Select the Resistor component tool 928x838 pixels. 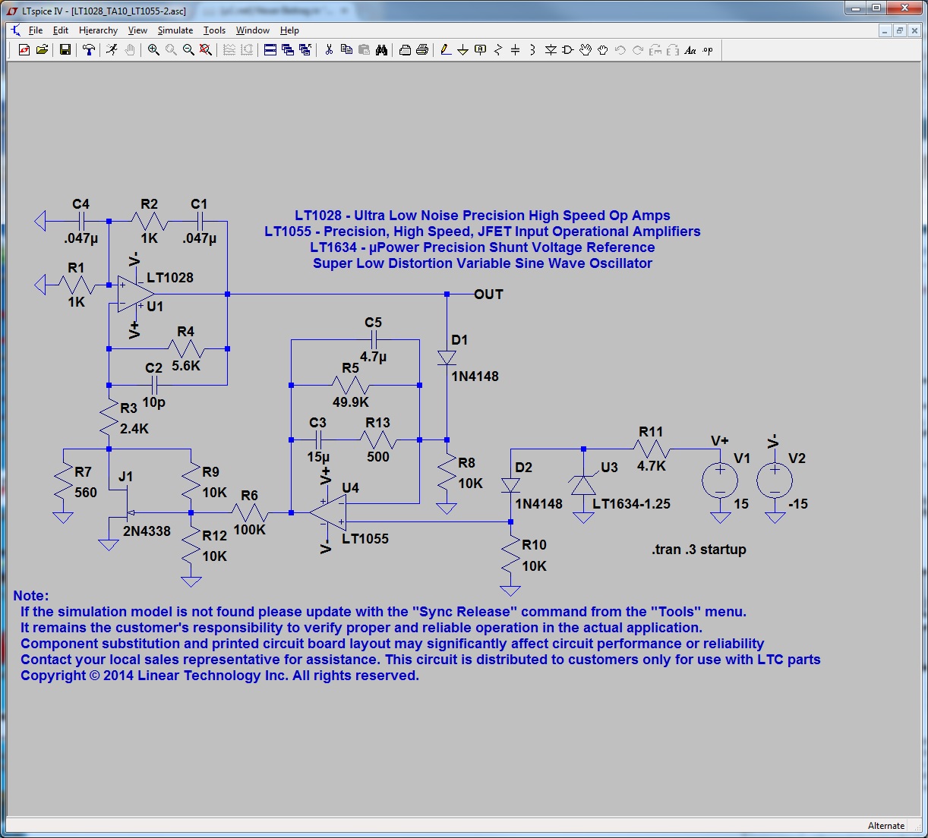498,50
